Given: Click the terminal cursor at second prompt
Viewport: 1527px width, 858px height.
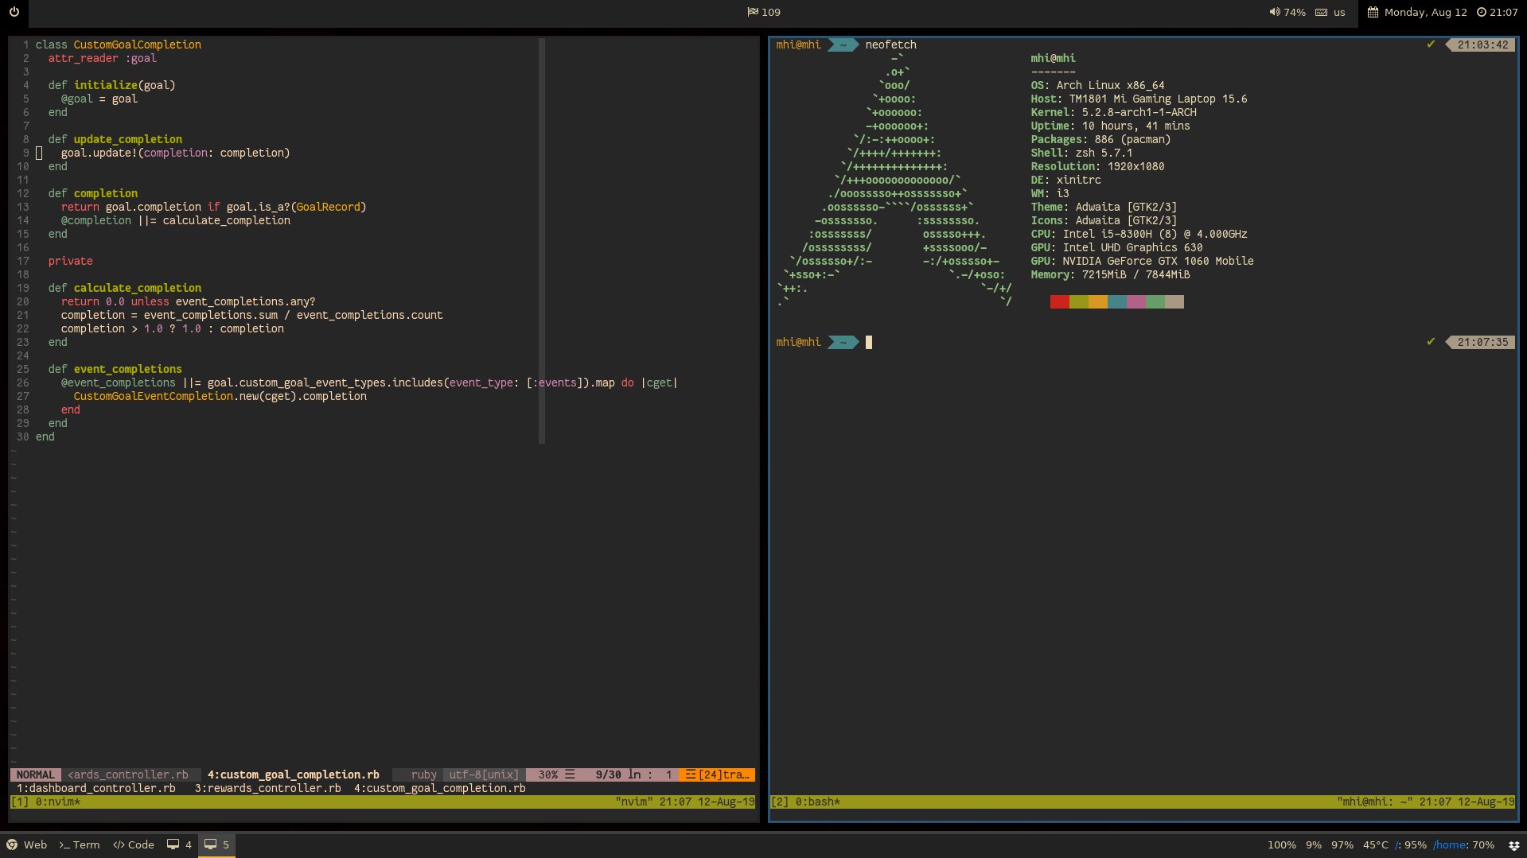Looking at the screenshot, I should click(868, 342).
